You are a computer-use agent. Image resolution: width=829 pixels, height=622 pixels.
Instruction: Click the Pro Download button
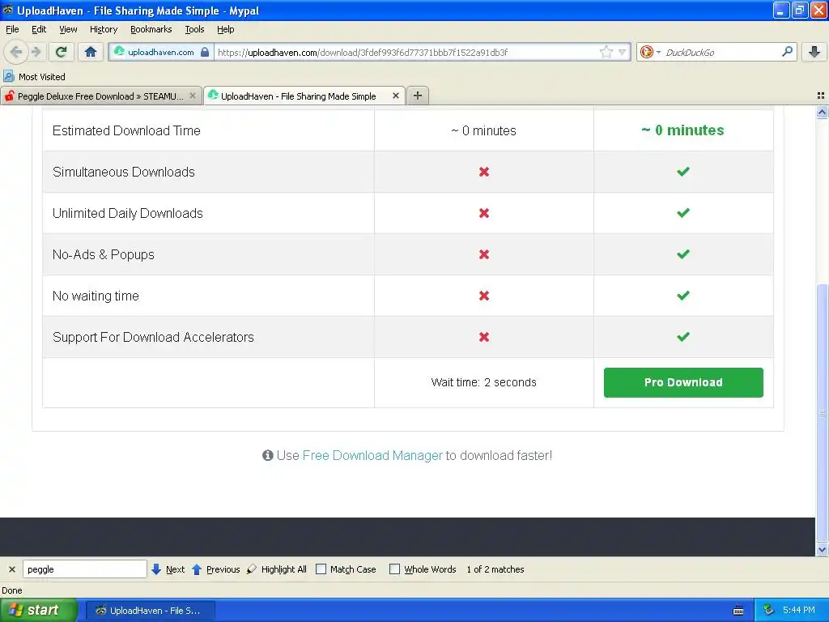click(683, 382)
